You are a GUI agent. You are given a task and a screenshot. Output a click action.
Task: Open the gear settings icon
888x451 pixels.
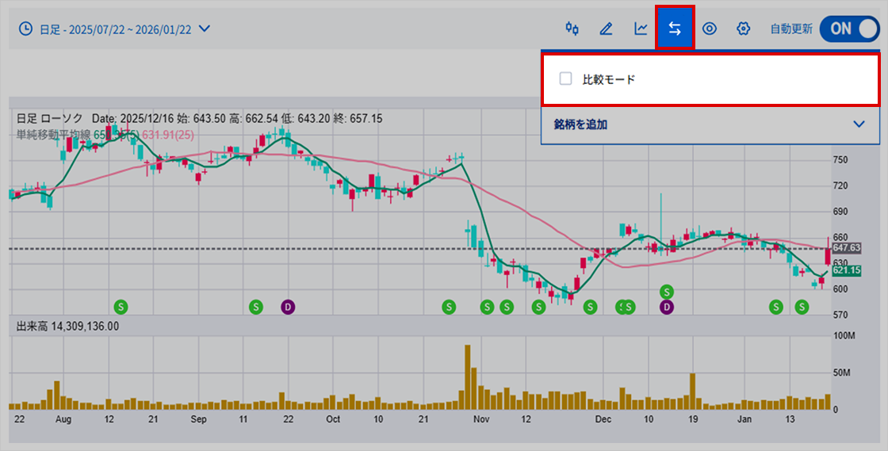click(743, 29)
